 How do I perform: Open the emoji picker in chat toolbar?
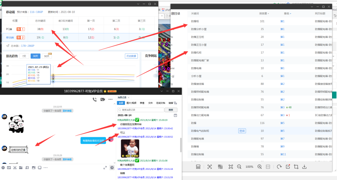[3, 167]
